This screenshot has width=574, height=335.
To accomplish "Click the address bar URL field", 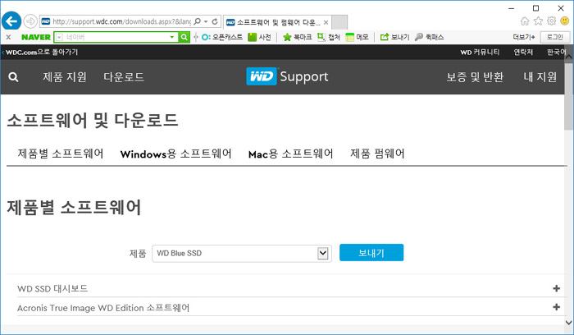I will (x=121, y=21).
